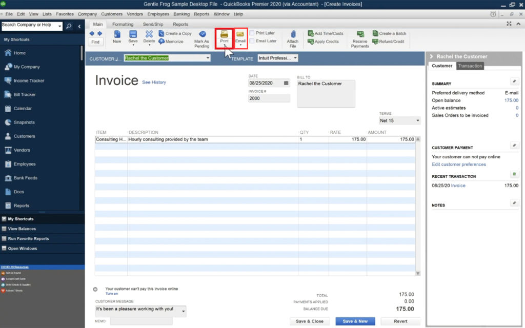Go to the next invoice arrow
This screenshot has width=525, height=328.
(x=99, y=33)
